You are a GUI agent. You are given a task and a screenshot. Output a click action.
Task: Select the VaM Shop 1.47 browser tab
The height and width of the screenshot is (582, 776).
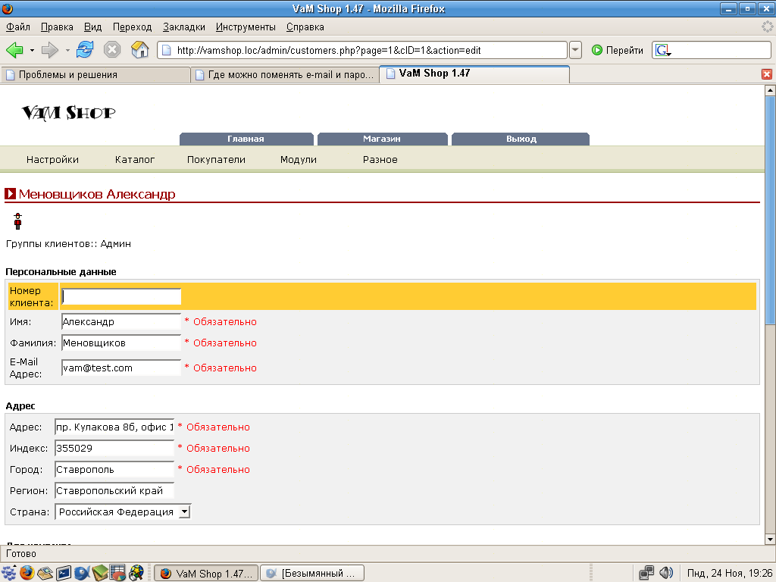coord(474,74)
